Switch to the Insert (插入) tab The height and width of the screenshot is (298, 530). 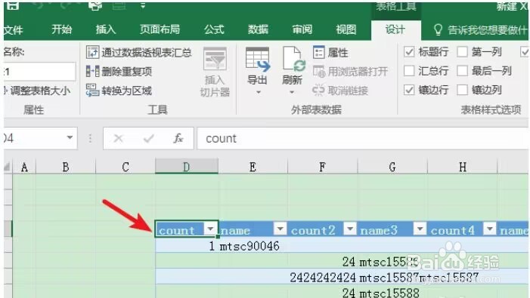point(105,29)
